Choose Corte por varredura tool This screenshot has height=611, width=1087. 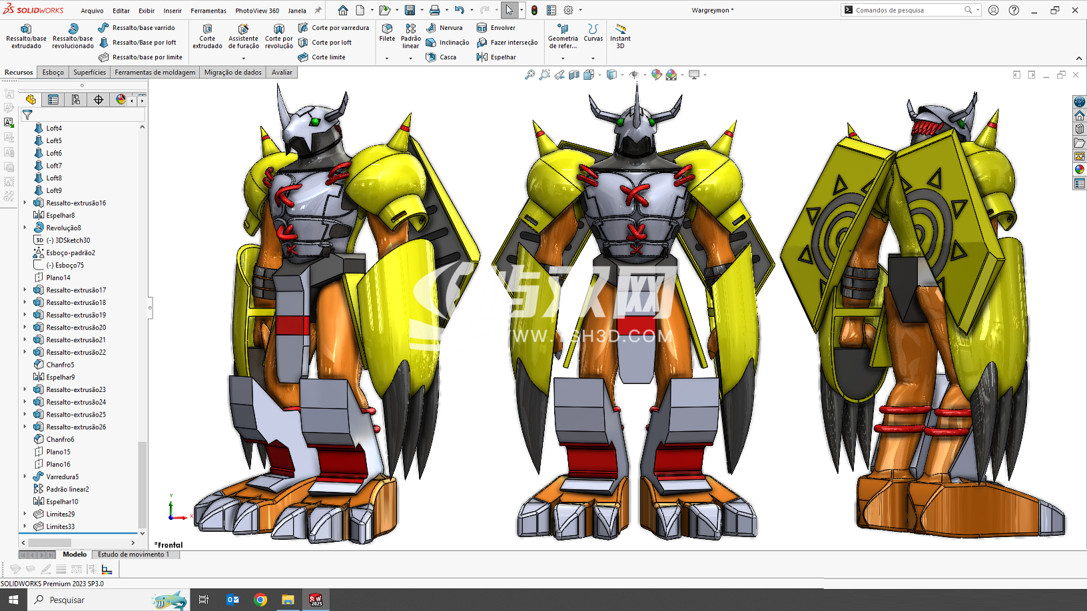[x=333, y=28]
